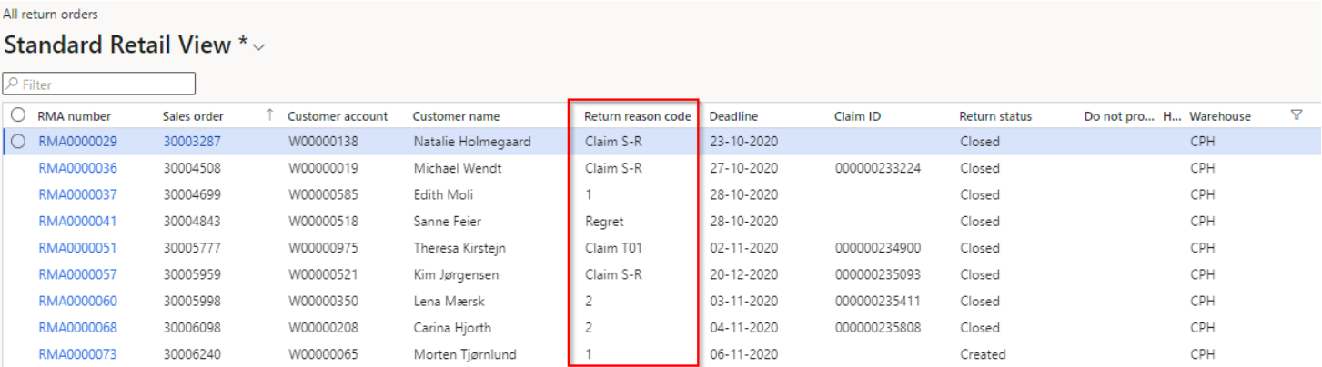Click the sort arrow on Sales order column
This screenshot has width=1322, height=367.
[x=269, y=114]
